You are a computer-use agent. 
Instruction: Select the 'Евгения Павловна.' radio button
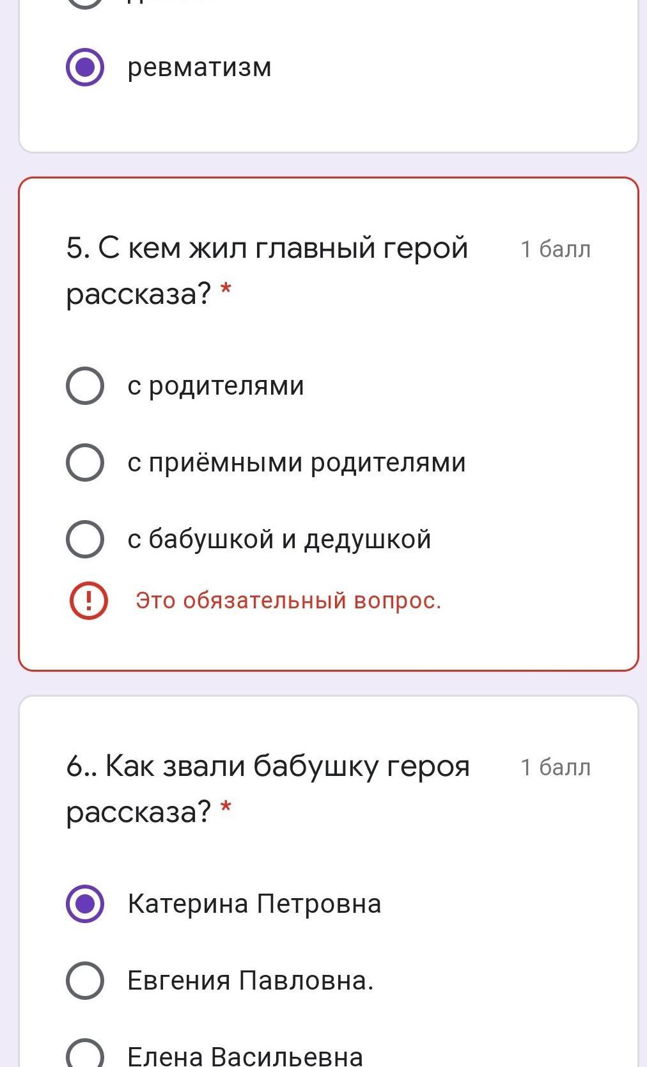[85, 980]
